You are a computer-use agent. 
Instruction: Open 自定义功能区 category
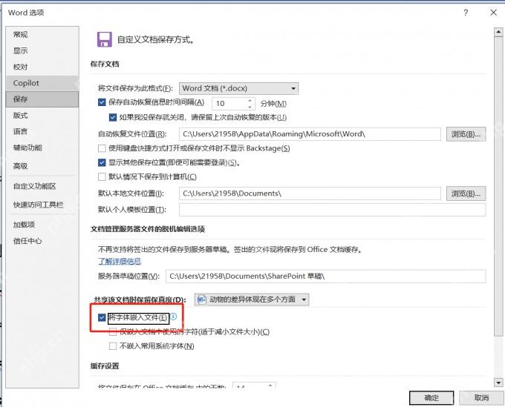pyautogui.click(x=42, y=186)
